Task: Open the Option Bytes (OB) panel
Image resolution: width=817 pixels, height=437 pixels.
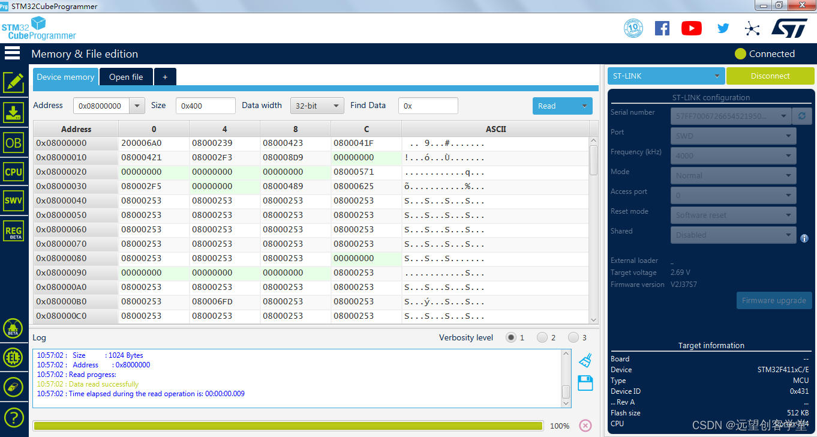Action: point(13,143)
